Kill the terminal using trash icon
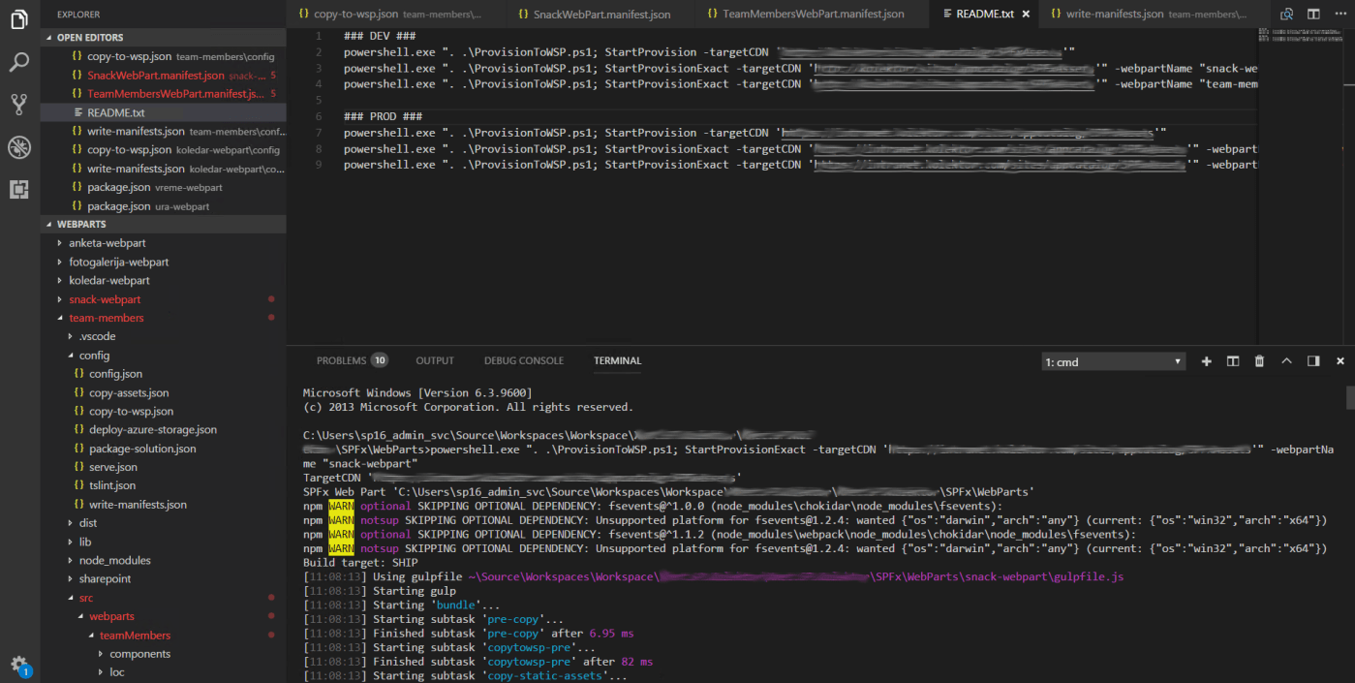The height and width of the screenshot is (683, 1355). tap(1259, 361)
